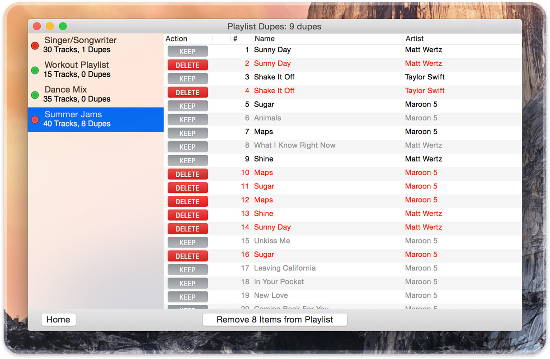Toggle KEEP on Animals track 6
550x359 pixels.
pos(187,120)
